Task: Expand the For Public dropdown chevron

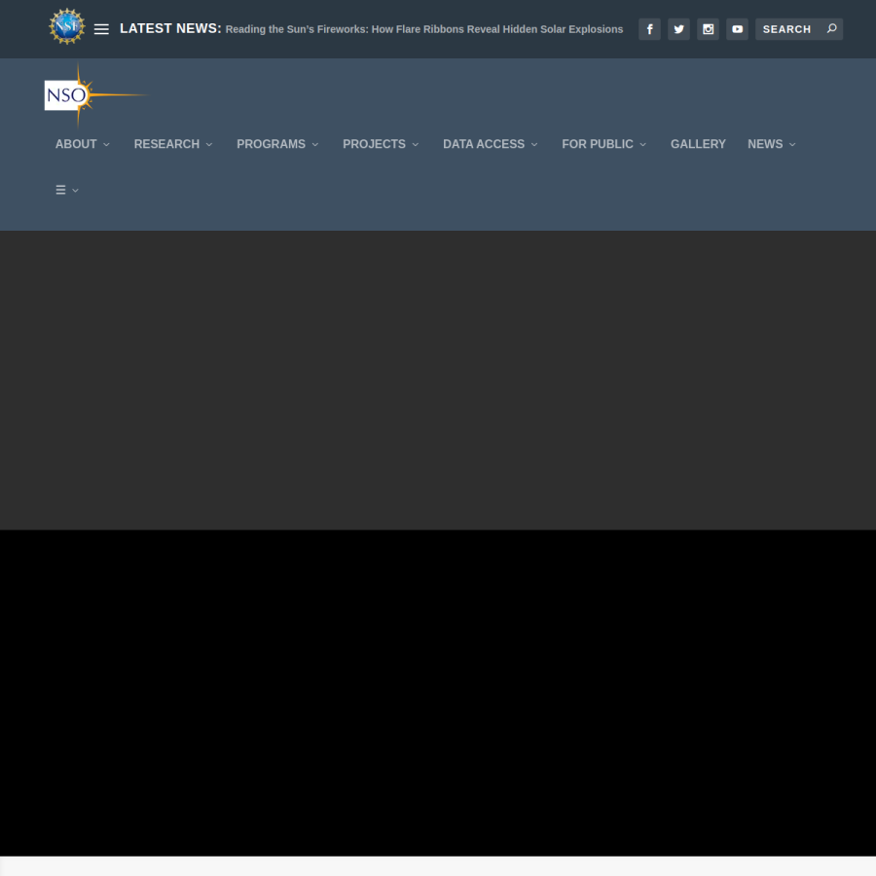Action: point(642,145)
